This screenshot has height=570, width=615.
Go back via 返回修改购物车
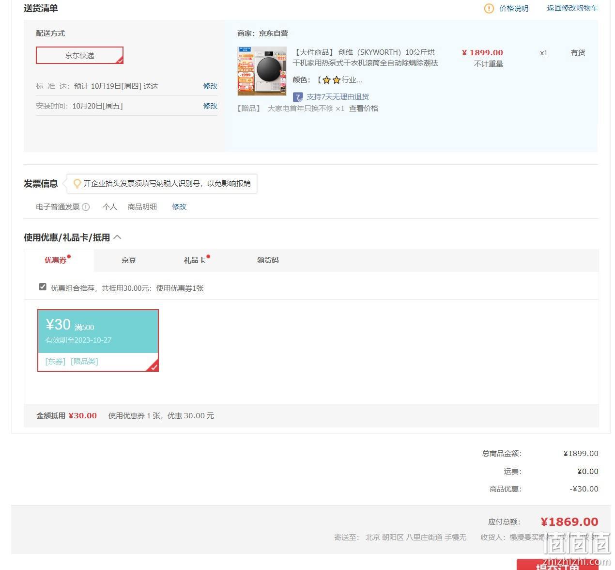tap(572, 8)
